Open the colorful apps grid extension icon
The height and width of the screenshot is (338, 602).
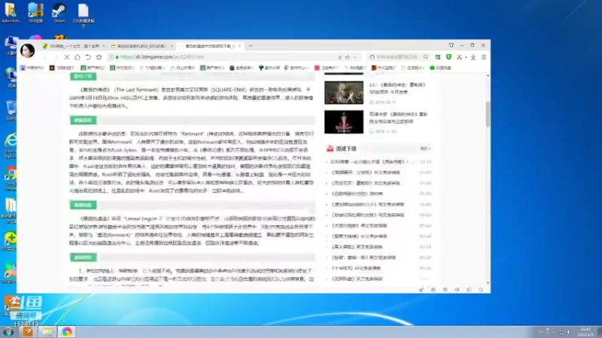coord(438,57)
